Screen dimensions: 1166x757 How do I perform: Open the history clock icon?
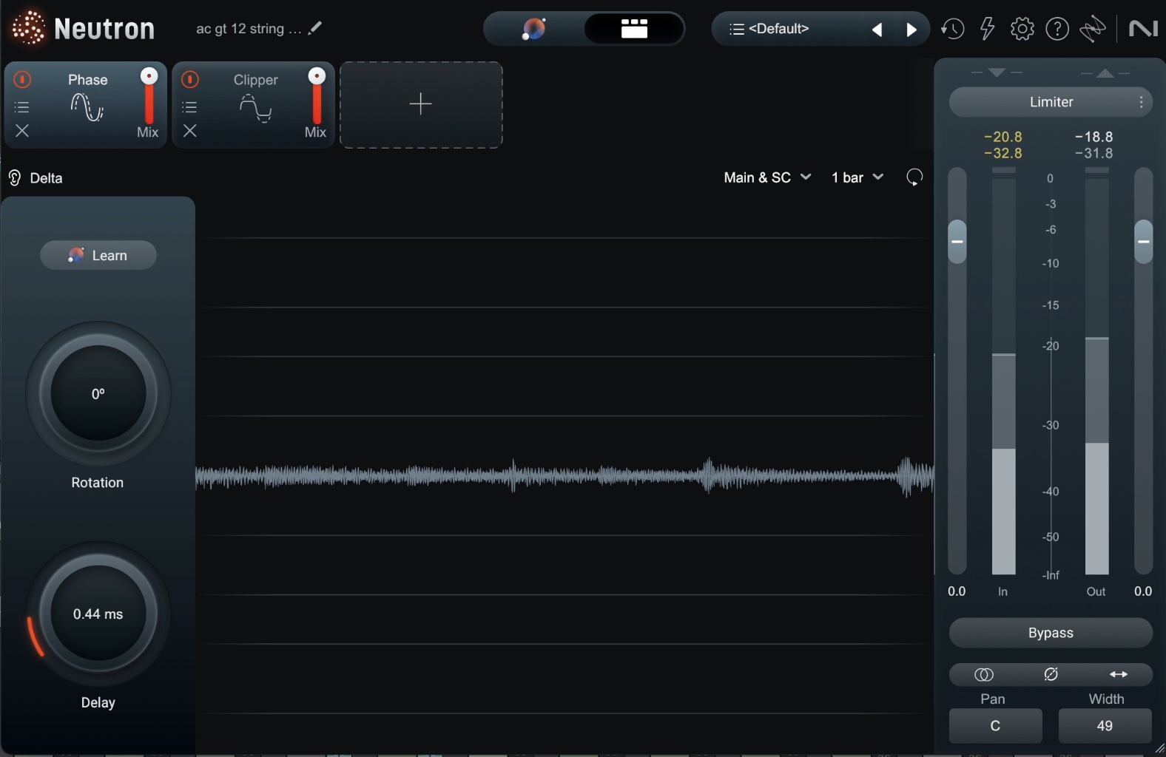(952, 29)
